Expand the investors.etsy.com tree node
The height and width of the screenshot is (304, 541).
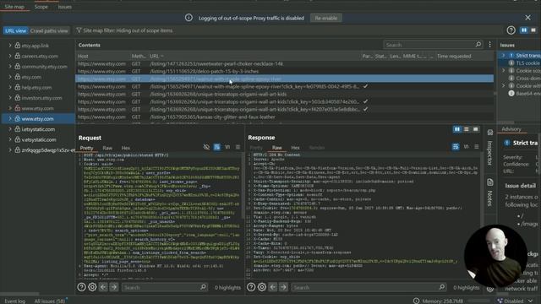(10, 98)
